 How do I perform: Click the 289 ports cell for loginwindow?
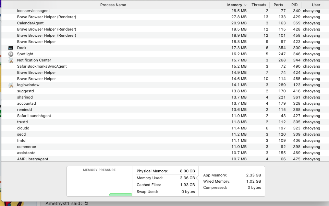(282, 85)
